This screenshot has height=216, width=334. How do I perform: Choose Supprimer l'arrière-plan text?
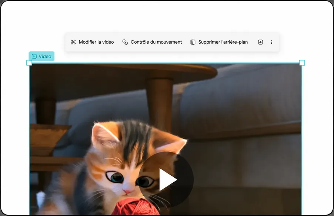223,42
